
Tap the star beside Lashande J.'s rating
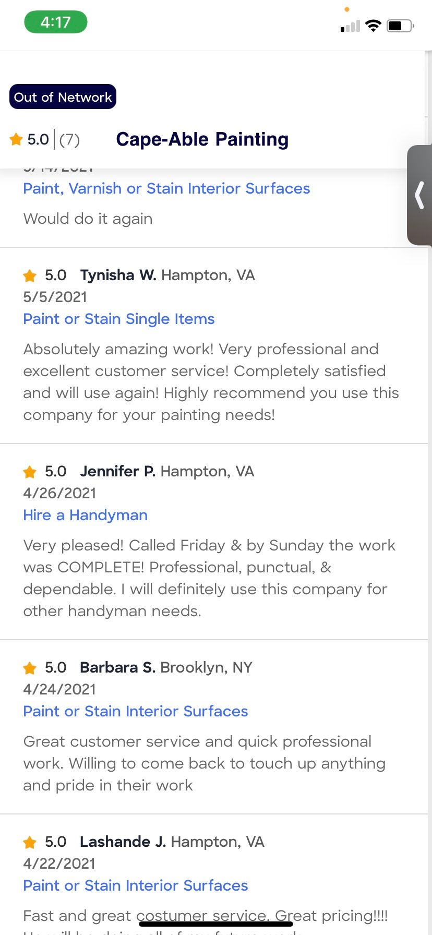(30, 842)
